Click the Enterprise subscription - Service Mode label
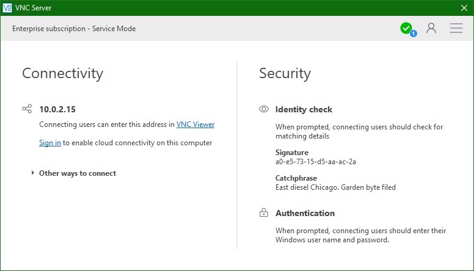The width and height of the screenshot is (474, 271). 74,29
